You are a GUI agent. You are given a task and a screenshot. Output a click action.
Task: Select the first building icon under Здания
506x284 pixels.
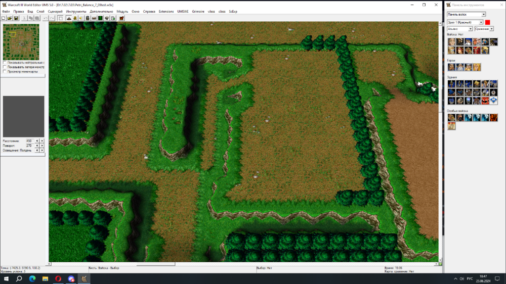451,84
